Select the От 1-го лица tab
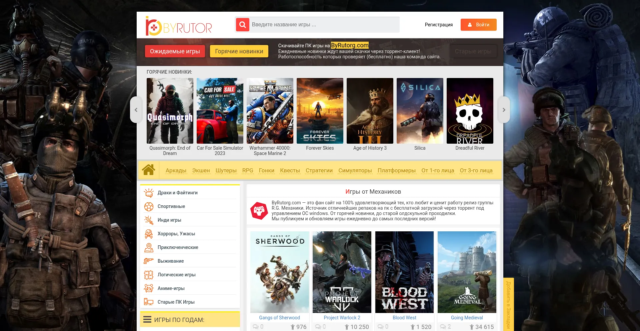 click(438, 170)
